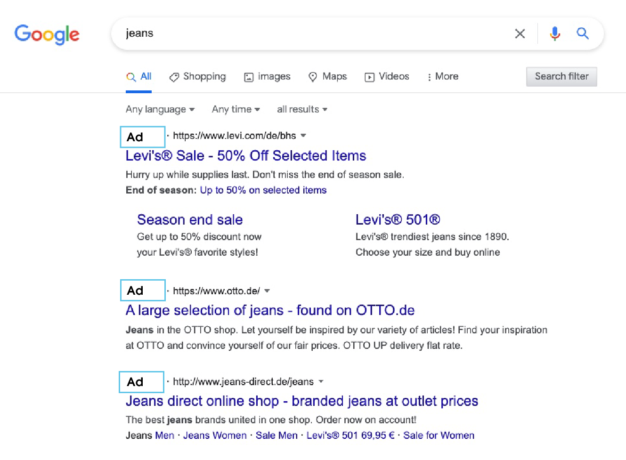Click the https://www.otto.de/ URL text
Image resolution: width=626 pixels, height=460 pixels.
(x=216, y=291)
